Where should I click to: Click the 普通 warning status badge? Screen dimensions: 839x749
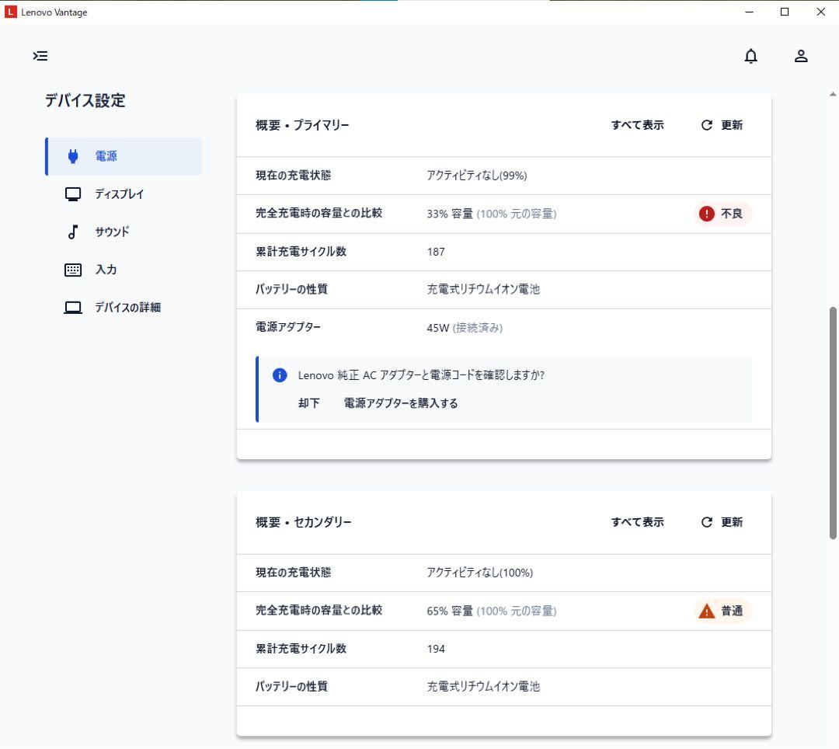point(723,611)
